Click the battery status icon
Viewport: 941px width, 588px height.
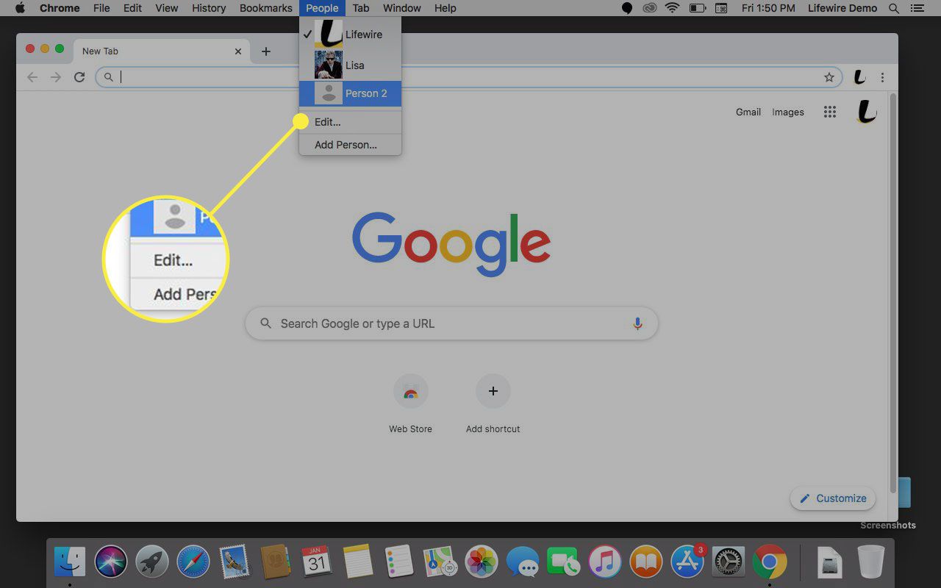(697, 8)
